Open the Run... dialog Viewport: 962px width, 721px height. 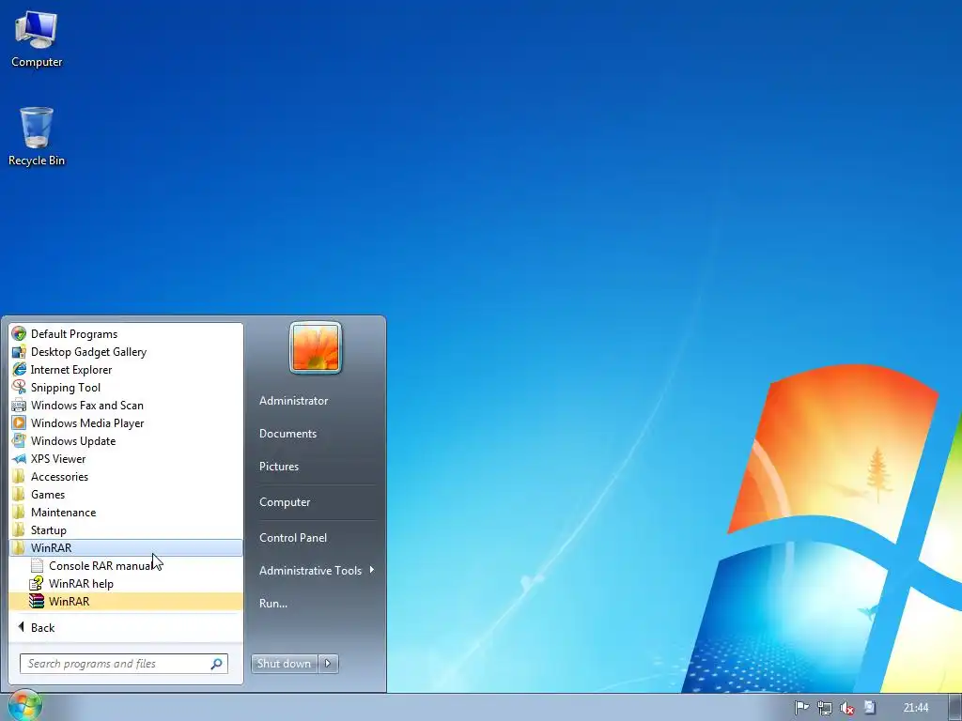tap(273, 604)
